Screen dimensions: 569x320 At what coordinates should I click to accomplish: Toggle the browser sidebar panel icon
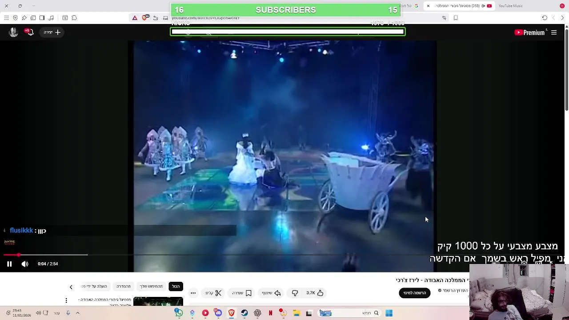(42, 18)
